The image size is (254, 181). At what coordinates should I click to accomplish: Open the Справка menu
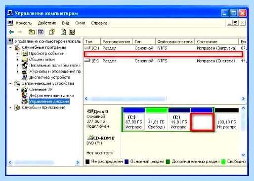click(99, 23)
